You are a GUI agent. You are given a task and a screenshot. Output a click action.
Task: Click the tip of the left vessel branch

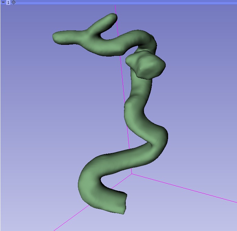pos(58,37)
